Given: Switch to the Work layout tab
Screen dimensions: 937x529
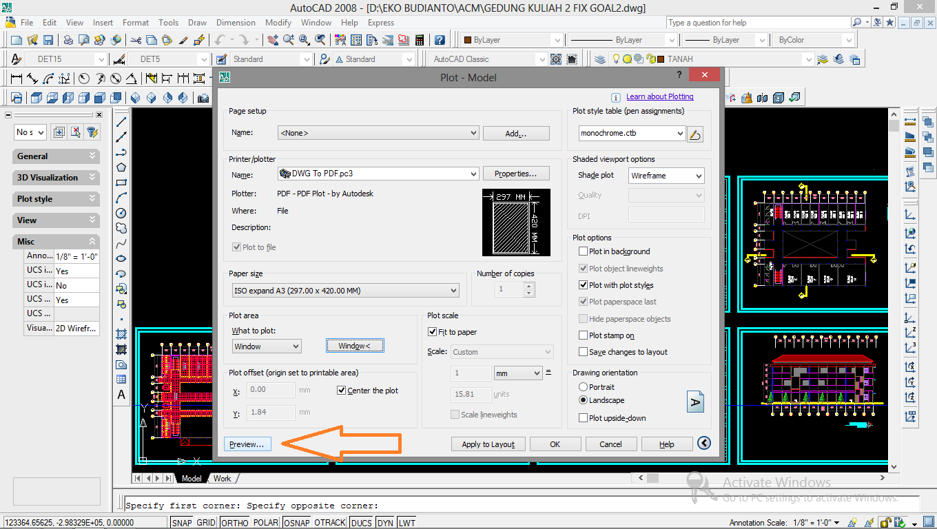Looking at the screenshot, I should click(x=222, y=478).
